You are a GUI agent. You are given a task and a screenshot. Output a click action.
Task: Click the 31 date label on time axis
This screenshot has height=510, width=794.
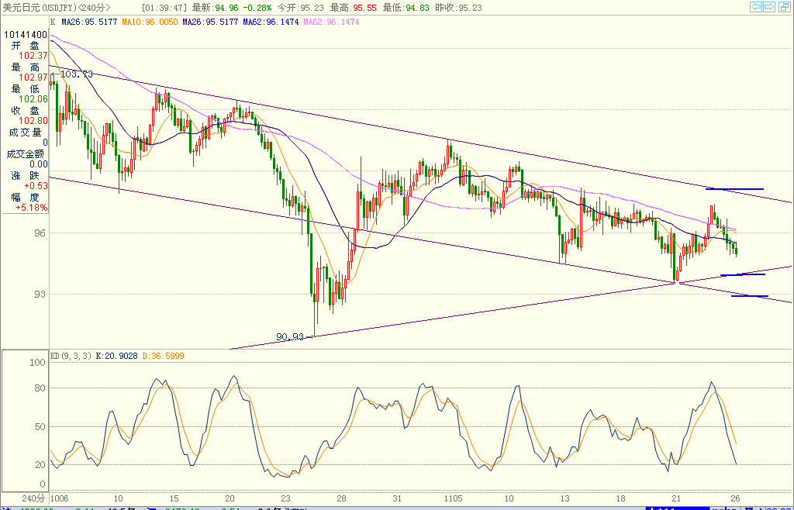pos(396,499)
